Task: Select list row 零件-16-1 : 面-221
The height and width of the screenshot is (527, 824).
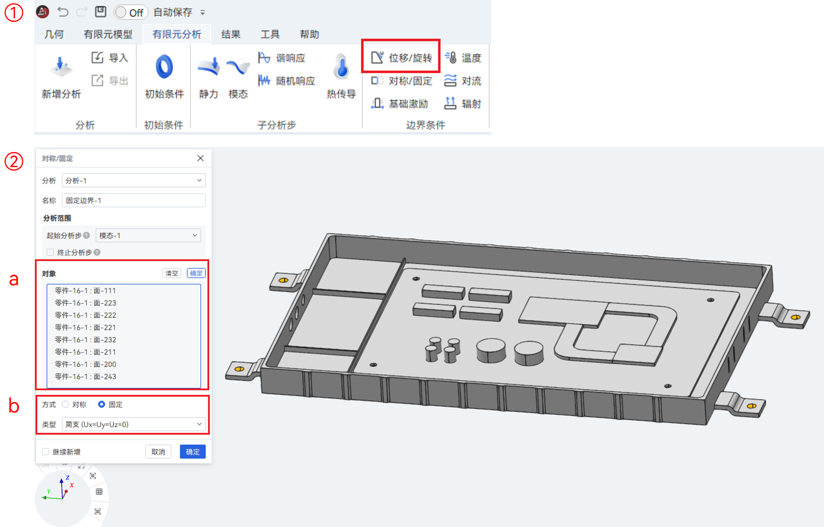Action: point(124,327)
